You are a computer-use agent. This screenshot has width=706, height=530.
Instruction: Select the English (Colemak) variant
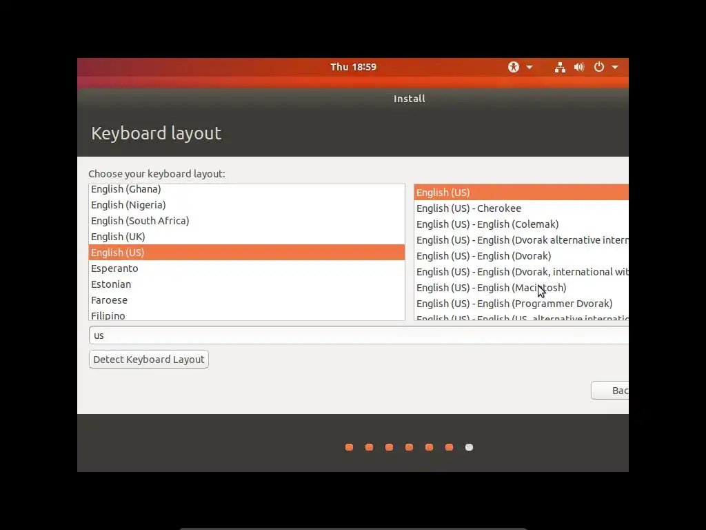pyautogui.click(x=521, y=224)
